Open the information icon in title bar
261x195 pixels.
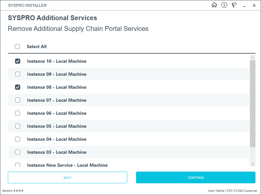(x=224, y=5)
